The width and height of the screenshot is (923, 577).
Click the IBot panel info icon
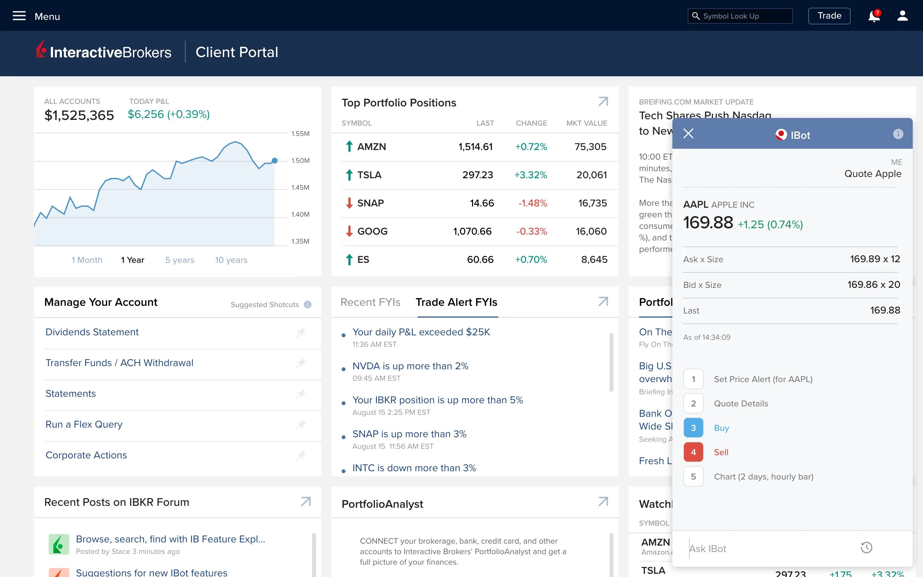click(898, 134)
